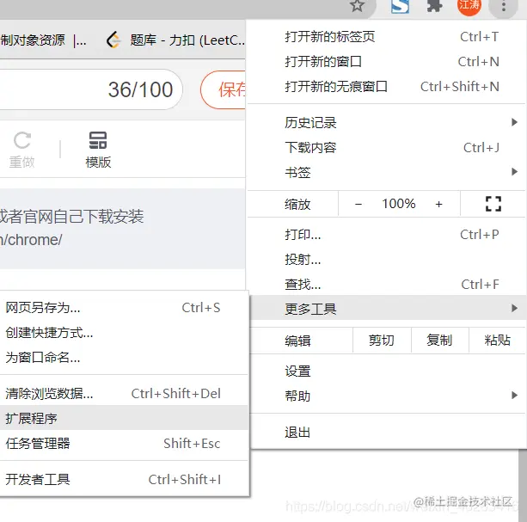Expand the 历史记录 submenu
The width and height of the screenshot is (527, 522).
point(386,122)
